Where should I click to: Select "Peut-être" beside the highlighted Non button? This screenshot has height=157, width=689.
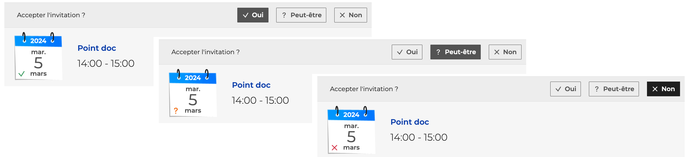pos(614,89)
